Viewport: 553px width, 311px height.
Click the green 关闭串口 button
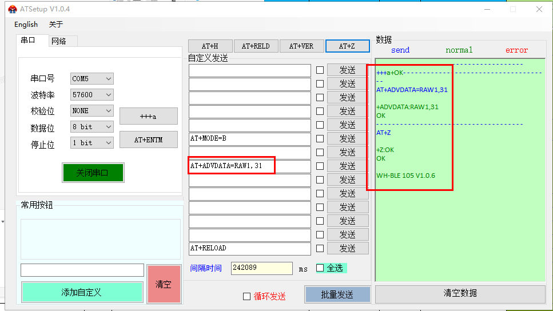coord(93,173)
